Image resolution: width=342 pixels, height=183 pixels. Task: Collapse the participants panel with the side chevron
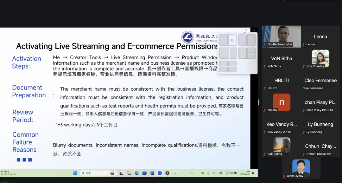click(x=258, y=102)
